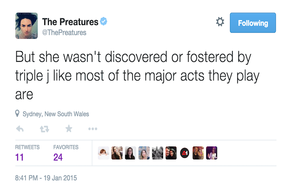Viewport: 290px width, 193px height.
Task: Open Sydney, New South Wales location
Action: click(55, 114)
